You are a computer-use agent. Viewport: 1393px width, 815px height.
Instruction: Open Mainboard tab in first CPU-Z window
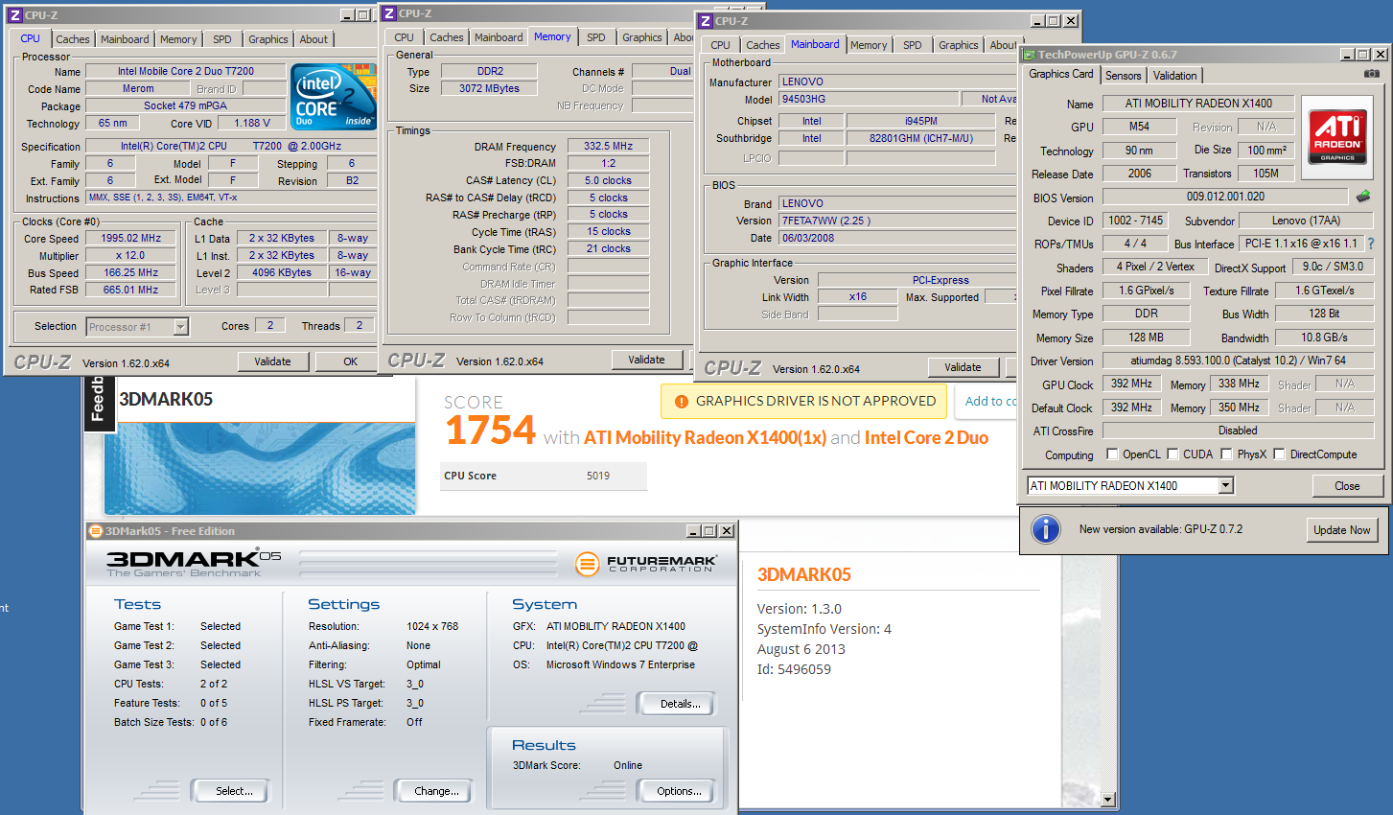tap(125, 39)
